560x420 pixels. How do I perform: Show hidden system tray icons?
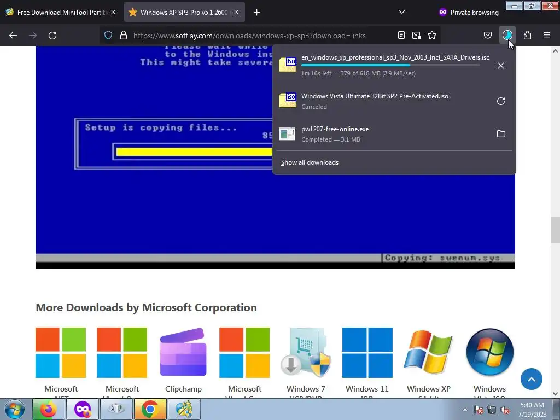(465, 410)
